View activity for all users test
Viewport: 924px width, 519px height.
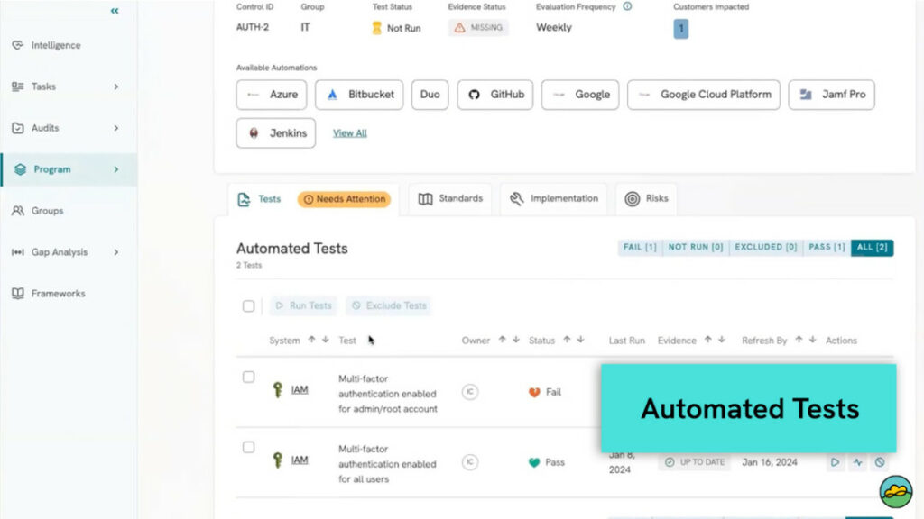(857, 462)
